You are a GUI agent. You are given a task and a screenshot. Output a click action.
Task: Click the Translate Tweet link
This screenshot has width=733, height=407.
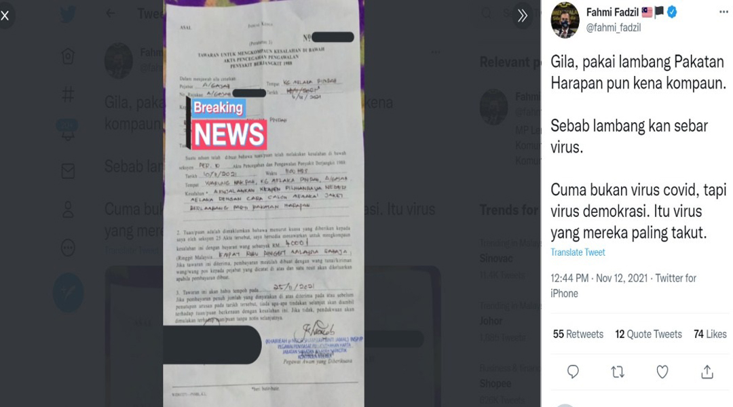click(x=578, y=252)
